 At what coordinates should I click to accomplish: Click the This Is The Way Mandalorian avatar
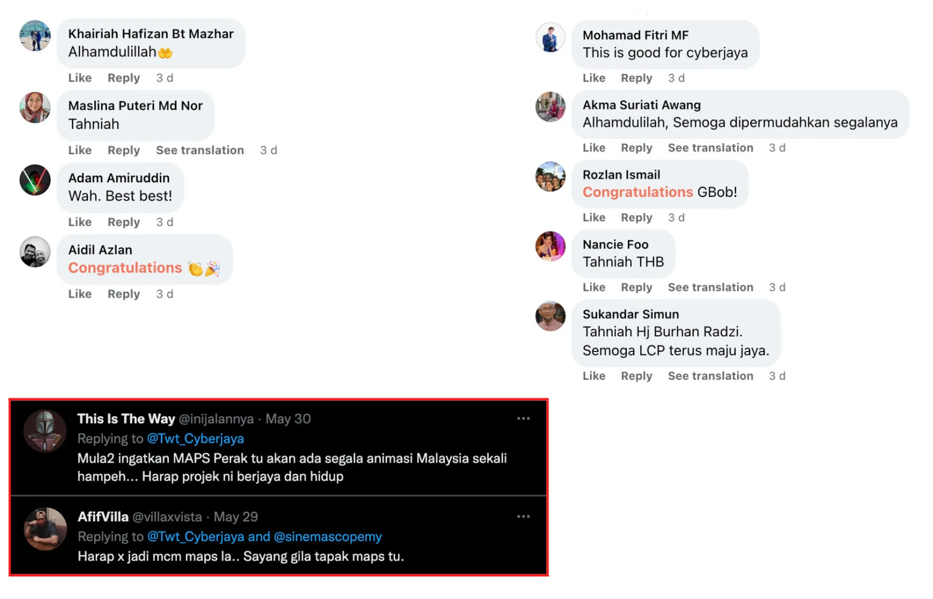(45, 431)
